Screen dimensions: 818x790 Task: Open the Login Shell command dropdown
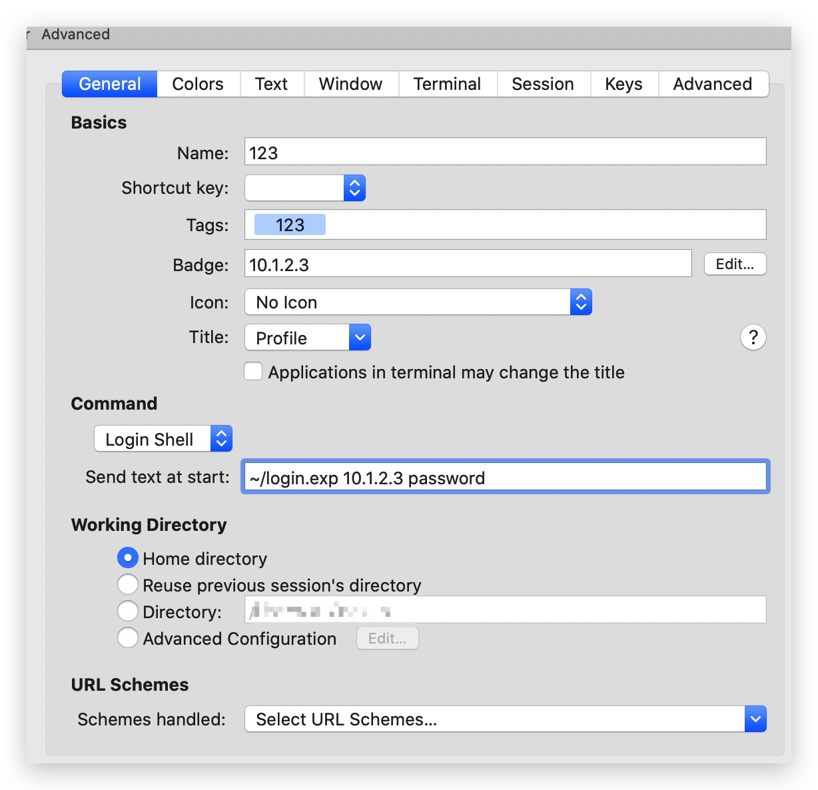click(163, 439)
